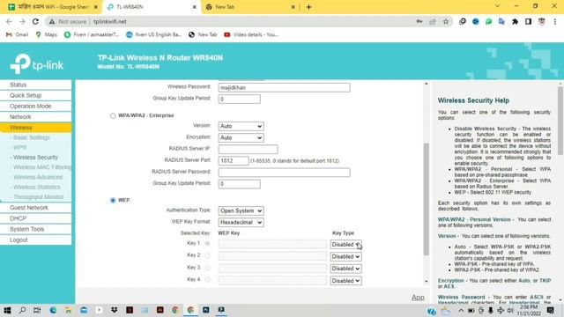
Task: Select Key 4 radio button
Action: (207, 280)
